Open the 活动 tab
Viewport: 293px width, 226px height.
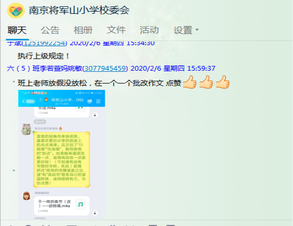coord(149,30)
